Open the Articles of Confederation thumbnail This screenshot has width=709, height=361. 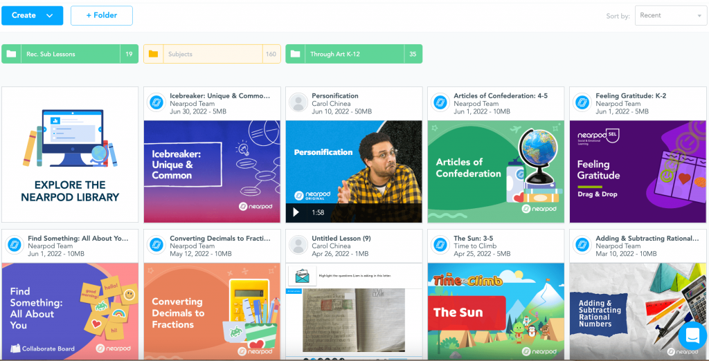pyautogui.click(x=496, y=172)
